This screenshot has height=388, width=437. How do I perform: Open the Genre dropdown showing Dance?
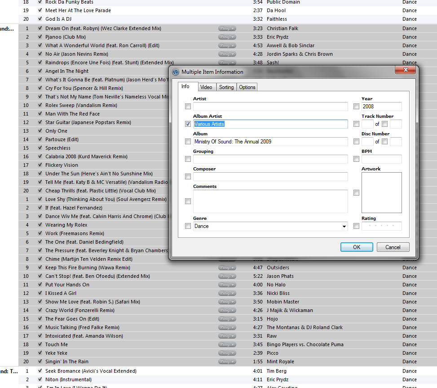(x=344, y=226)
